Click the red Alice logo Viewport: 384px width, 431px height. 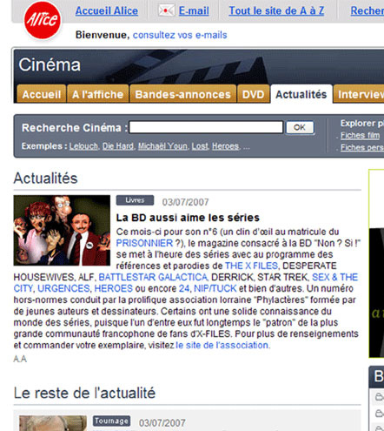click(x=43, y=20)
